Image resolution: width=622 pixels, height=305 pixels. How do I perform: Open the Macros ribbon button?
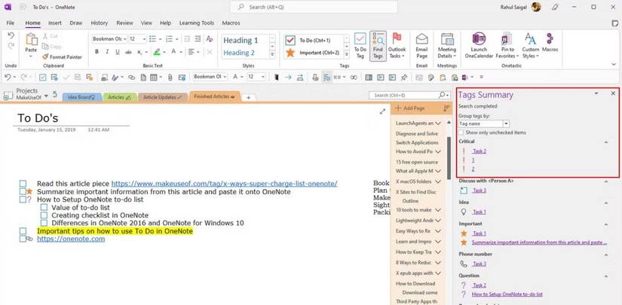(x=550, y=44)
